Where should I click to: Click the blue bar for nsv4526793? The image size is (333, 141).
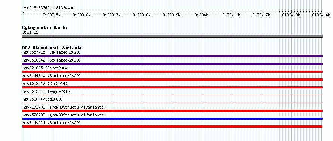coord(172,119)
